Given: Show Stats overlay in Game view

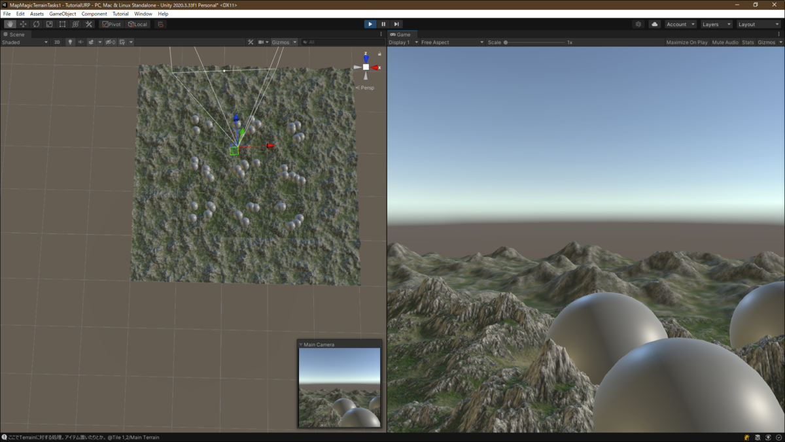Looking at the screenshot, I should click(748, 42).
